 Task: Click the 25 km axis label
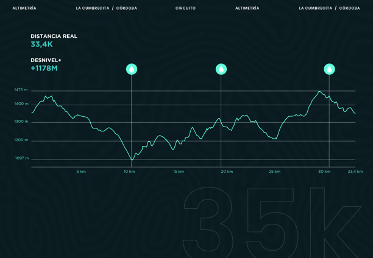[275, 172]
